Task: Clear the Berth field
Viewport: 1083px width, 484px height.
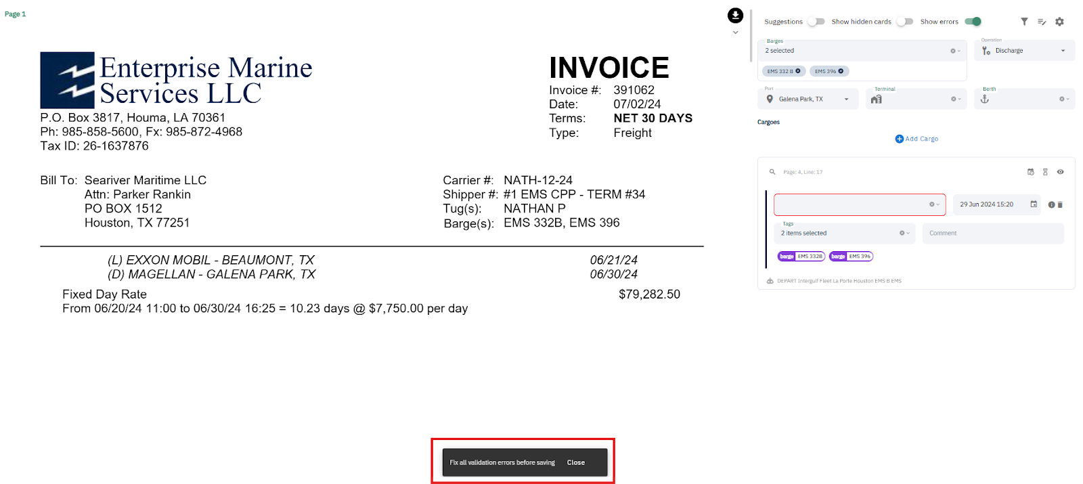Action: click(1061, 99)
